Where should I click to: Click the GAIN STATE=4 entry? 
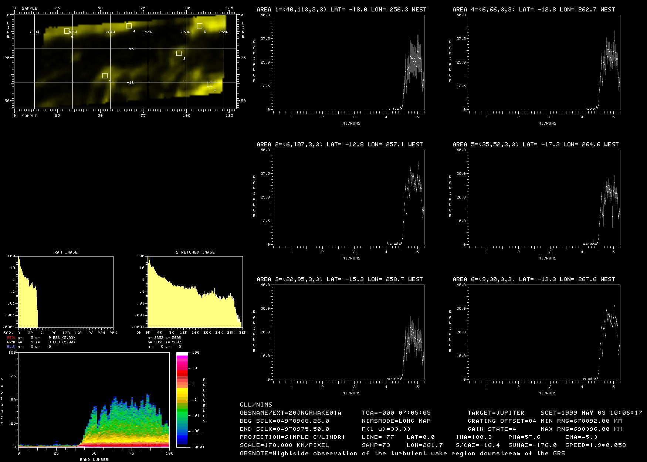(x=492, y=429)
